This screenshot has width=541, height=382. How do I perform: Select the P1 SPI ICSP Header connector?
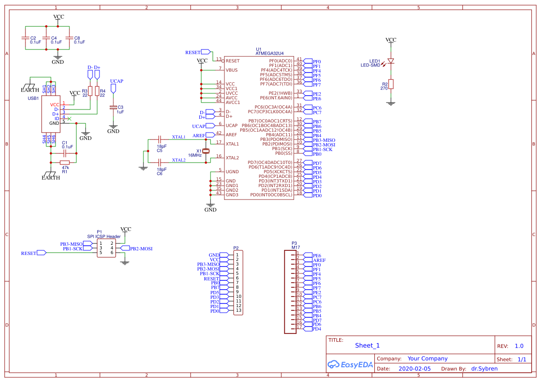pos(106,249)
